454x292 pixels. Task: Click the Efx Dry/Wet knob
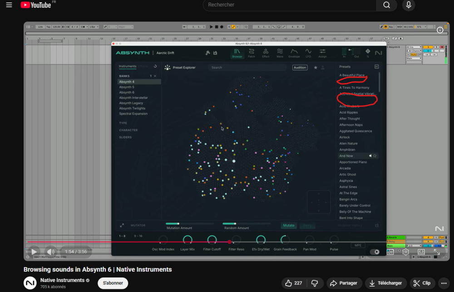[261, 239]
